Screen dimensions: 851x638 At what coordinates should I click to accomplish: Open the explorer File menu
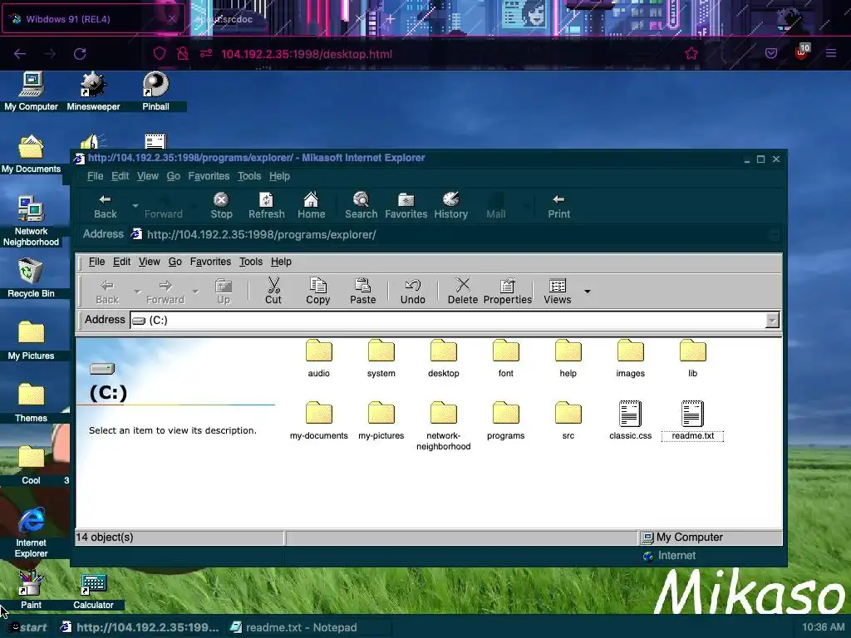point(96,262)
